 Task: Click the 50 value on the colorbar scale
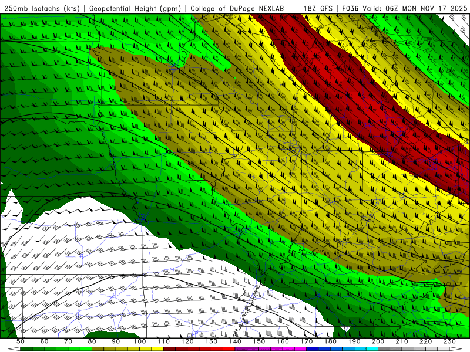[21, 341]
